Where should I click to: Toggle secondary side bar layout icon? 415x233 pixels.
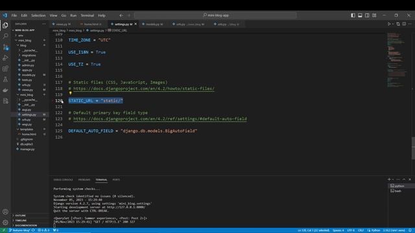367,16
